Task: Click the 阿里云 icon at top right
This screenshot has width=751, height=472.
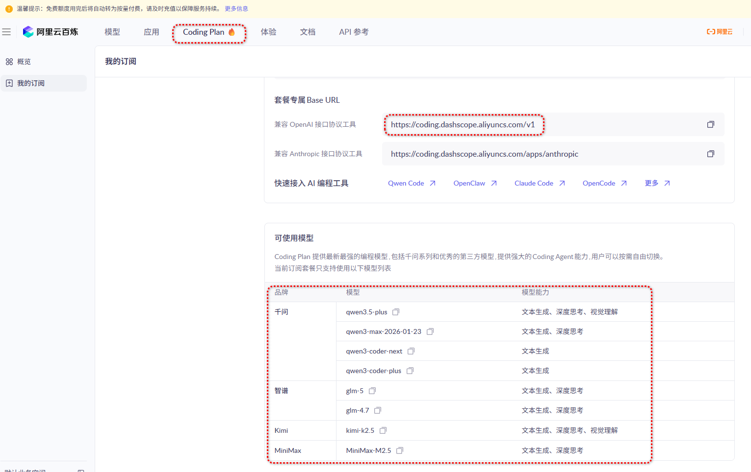Action: tap(719, 31)
